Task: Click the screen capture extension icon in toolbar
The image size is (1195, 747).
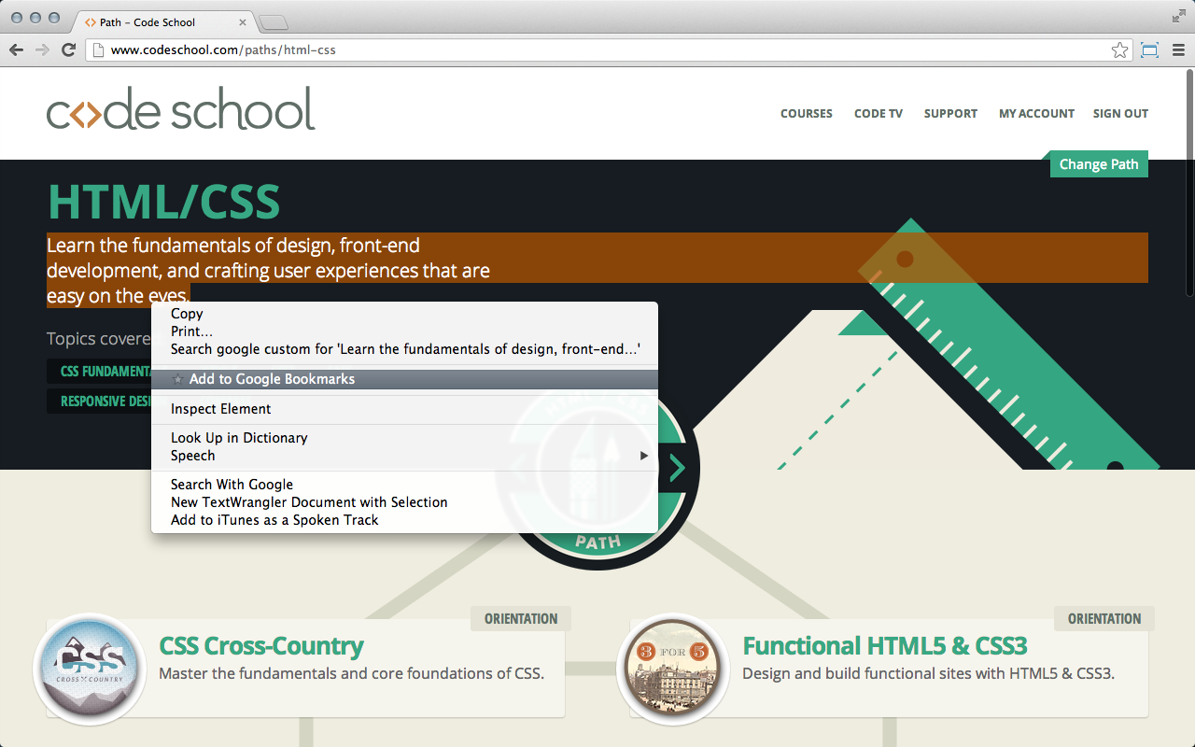Action: coord(1149,49)
